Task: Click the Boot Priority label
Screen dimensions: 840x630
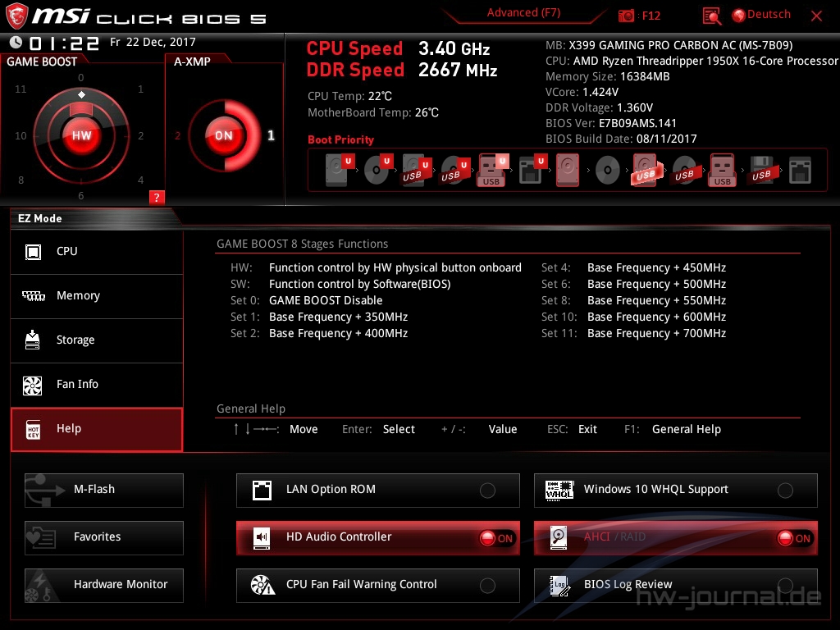Action: pos(340,139)
